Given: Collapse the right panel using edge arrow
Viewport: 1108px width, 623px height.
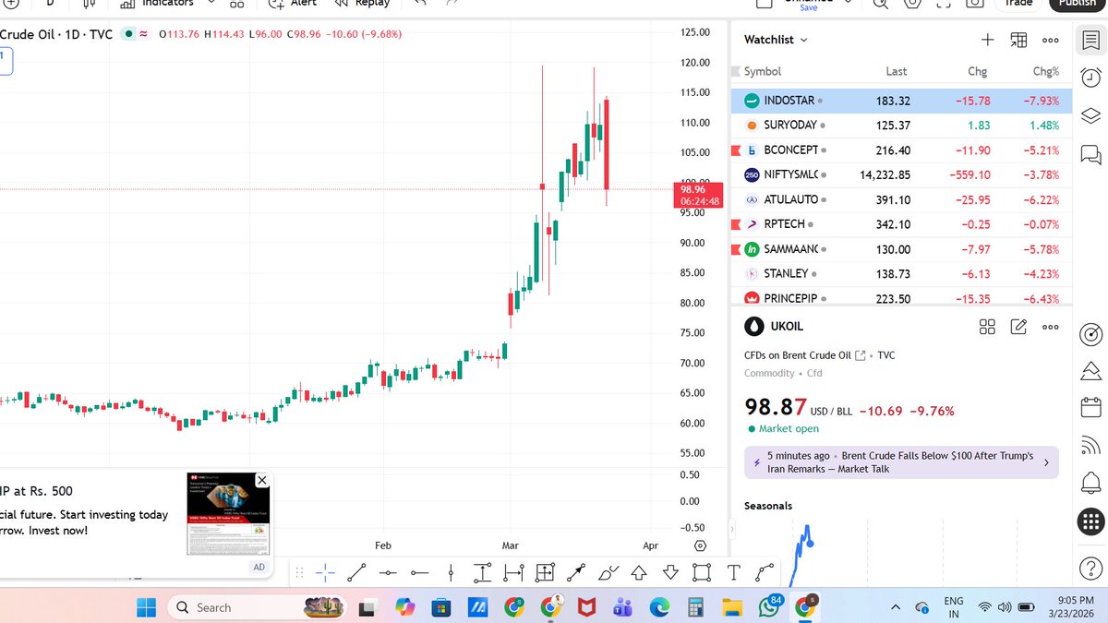Looking at the screenshot, I should 733,530.
